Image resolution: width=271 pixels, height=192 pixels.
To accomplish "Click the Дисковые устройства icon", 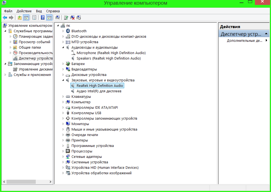I will pos(68,75).
